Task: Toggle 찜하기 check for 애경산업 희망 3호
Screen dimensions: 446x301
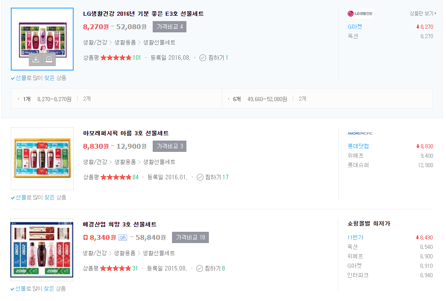Action: click(199, 268)
